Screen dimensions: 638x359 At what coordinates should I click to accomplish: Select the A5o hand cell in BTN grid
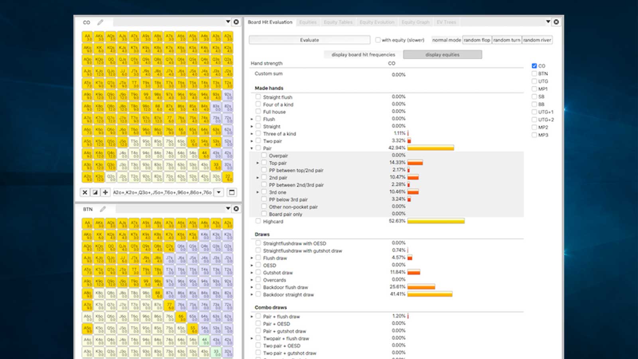click(87, 329)
